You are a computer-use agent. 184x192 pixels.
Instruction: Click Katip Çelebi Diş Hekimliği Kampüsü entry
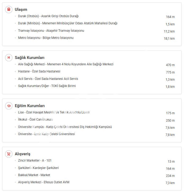coord(65,127)
